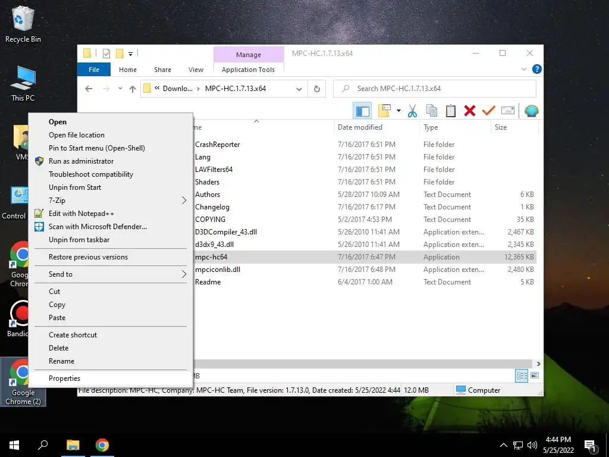Click the Rename toolbar icon
Viewport: 609px width, 457px height.
click(508, 111)
